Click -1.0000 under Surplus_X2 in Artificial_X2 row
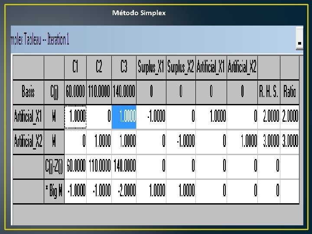Viewport: 312px width, 234px height. [x=181, y=142]
